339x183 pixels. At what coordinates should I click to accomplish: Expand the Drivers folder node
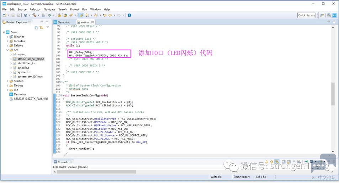click(x=7, y=45)
